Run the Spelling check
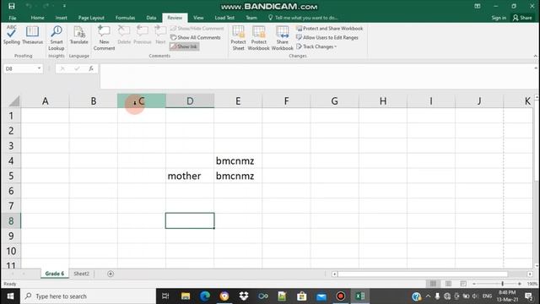The image size is (540, 304). (x=11, y=35)
